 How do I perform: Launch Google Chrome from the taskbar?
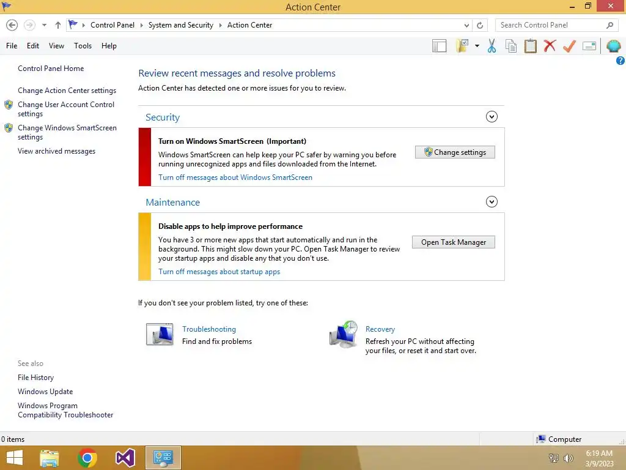(87, 458)
